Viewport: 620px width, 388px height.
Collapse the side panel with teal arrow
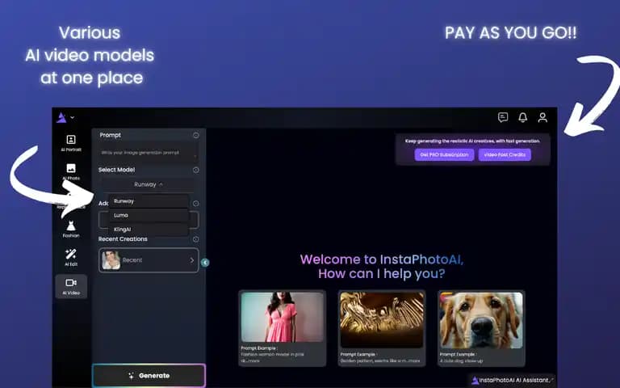click(x=205, y=263)
